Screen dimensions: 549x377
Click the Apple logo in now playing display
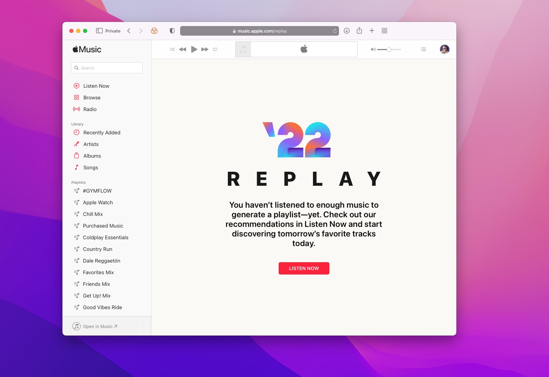pos(304,49)
